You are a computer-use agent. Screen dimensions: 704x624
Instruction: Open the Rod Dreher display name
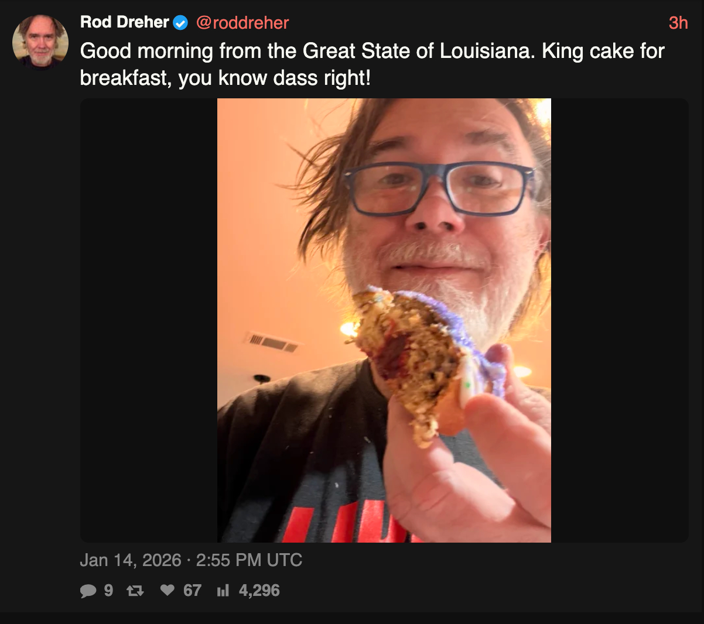pos(124,22)
